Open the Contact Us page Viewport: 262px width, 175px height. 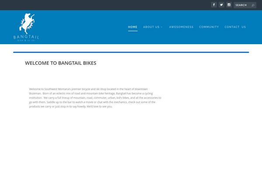[235, 27]
